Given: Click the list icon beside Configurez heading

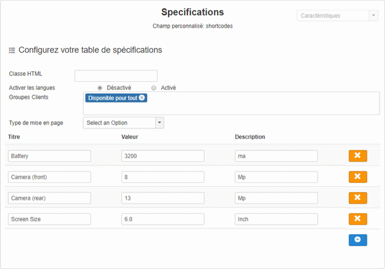Looking at the screenshot, I should pyautogui.click(x=12, y=50).
